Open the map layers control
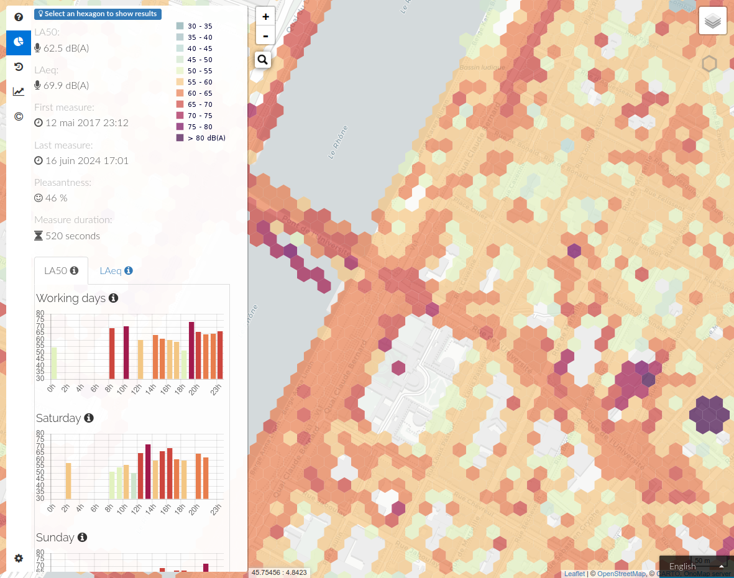Image resolution: width=734 pixels, height=578 pixels. pyautogui.click(x=712, y=21)
